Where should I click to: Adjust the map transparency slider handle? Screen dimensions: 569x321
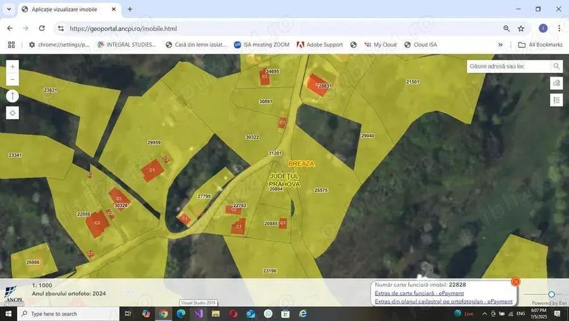551,294
